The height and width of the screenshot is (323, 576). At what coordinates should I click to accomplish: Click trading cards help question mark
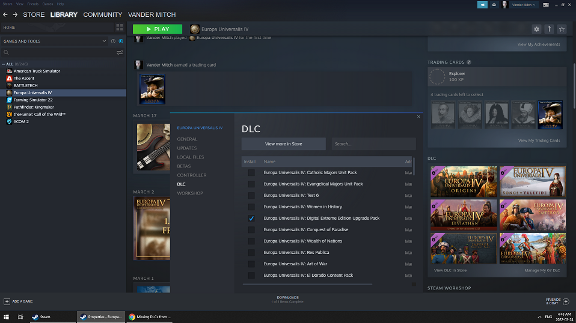pos(469,62)
